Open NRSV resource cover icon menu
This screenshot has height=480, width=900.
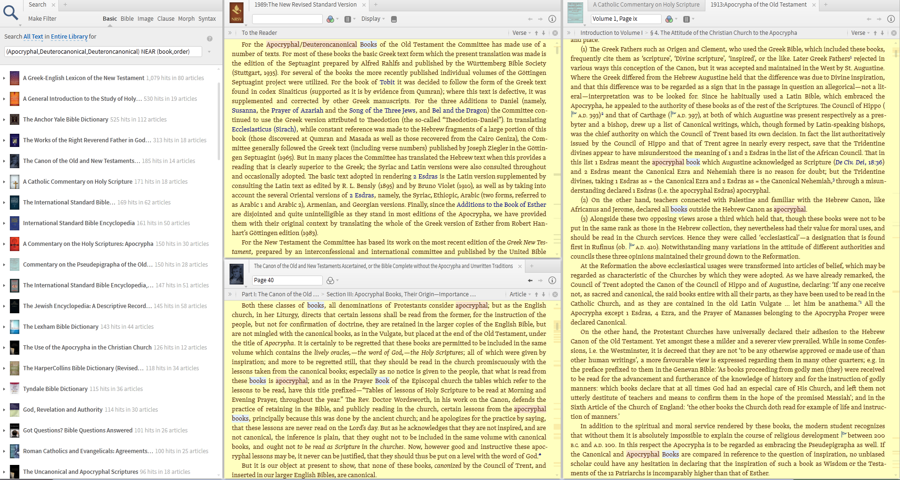point(237,13)
